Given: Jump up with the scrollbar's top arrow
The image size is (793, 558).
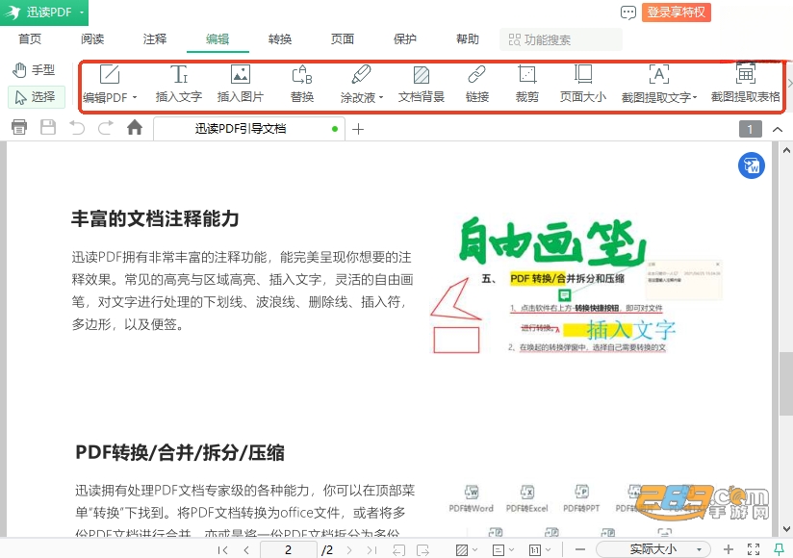Looking at the screenshot, I should pyautogui.click(x=786, y=150).
